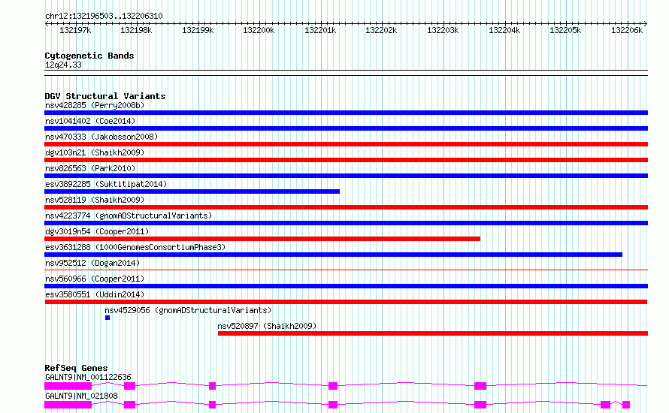This screenshot has height=413, width=669.
Task: Open variant label nsv4529056 (gnomADStructuralVariants)
Action: [188, 310]
